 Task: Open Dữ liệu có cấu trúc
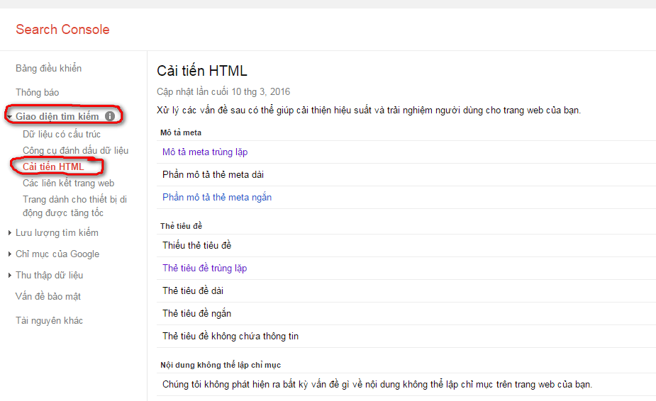[62, 134]
